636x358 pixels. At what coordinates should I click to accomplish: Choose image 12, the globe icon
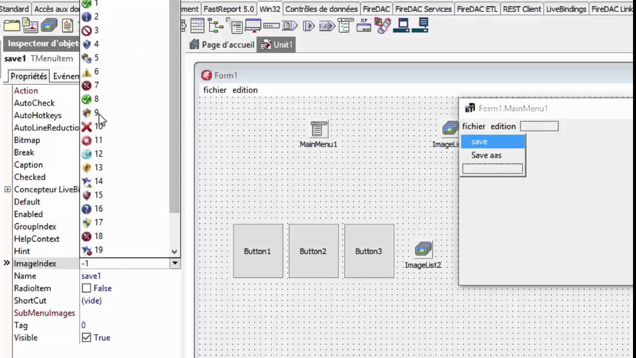tap(124, 154)
